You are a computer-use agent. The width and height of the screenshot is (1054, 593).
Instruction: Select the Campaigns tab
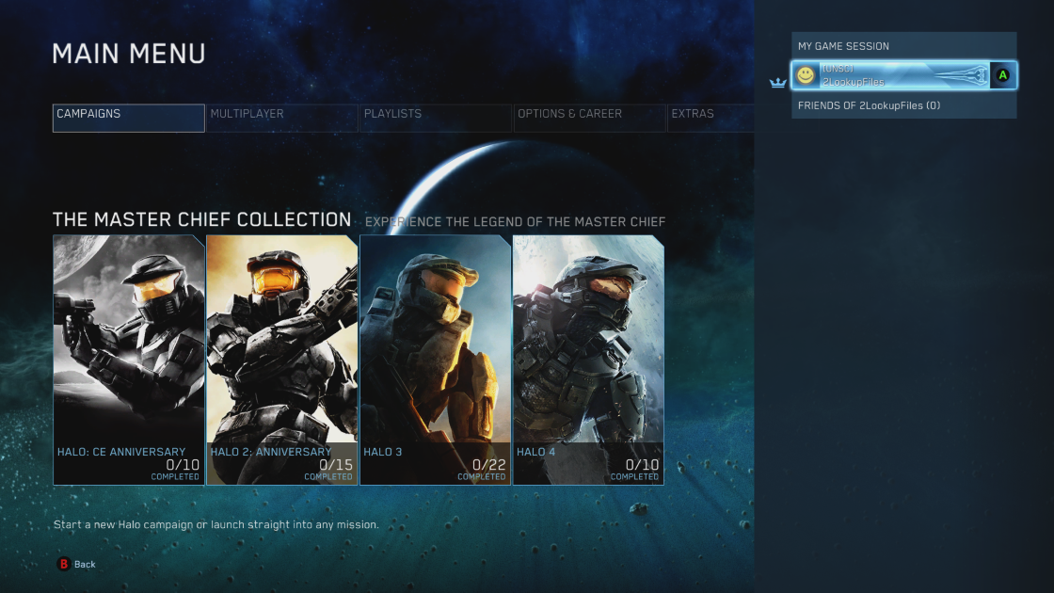click(128, 118)
